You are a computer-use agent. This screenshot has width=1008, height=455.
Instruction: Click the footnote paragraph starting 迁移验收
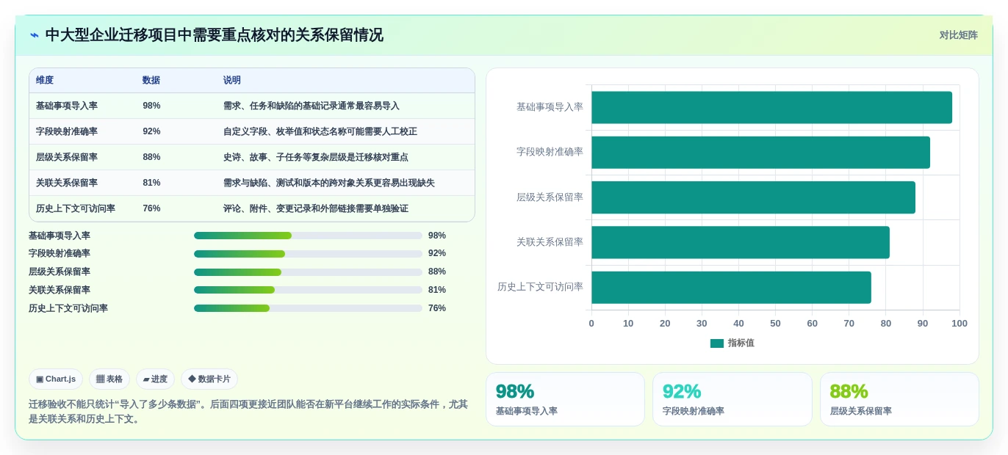pos(248,412)
